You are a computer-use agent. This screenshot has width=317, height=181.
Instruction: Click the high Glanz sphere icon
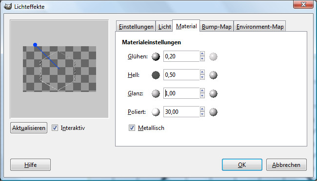tap(213, 93)
